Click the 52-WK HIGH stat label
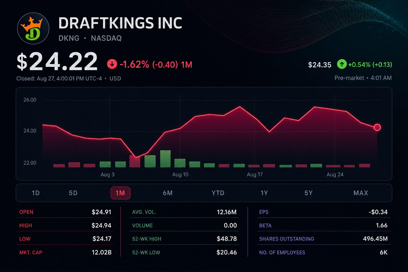Image resolution: width=408 pixels, height=272 pixels. coord(147,239)
